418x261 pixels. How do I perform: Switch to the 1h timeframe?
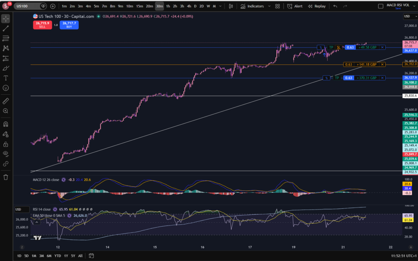pyautogui.click(x=168, y=6)
